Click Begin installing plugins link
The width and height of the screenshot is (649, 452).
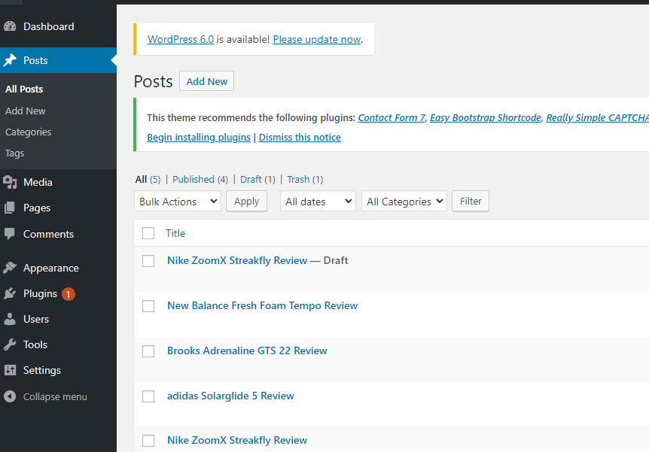coord(199,138)
